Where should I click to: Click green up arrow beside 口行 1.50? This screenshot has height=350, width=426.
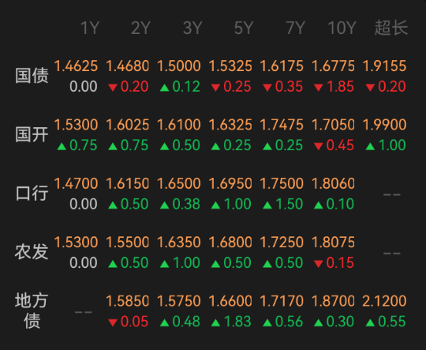[267, 205]
